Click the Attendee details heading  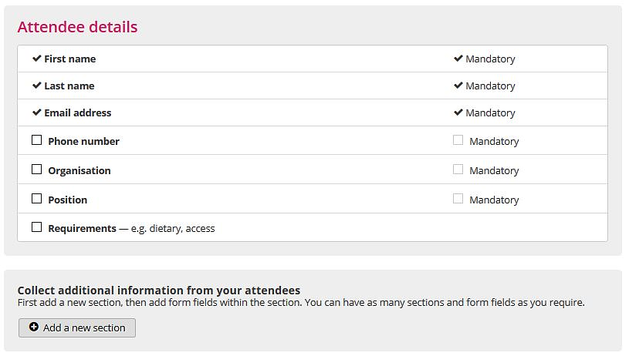pyautogui.click(x=77, y=27)
